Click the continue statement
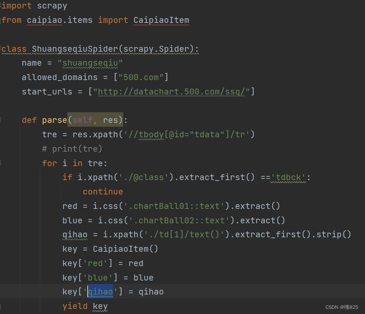Viewport: 365px width, 314px height. click(x=103, y=192)
